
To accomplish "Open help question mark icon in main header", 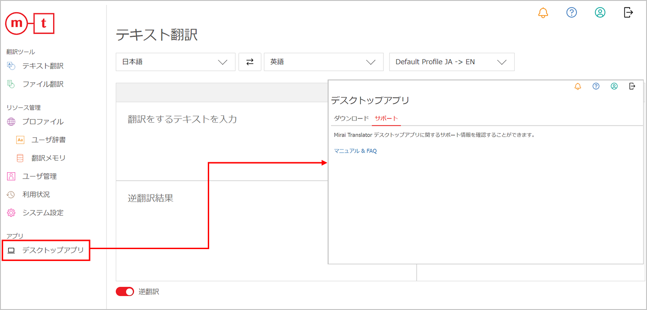I will click(572, 13).
